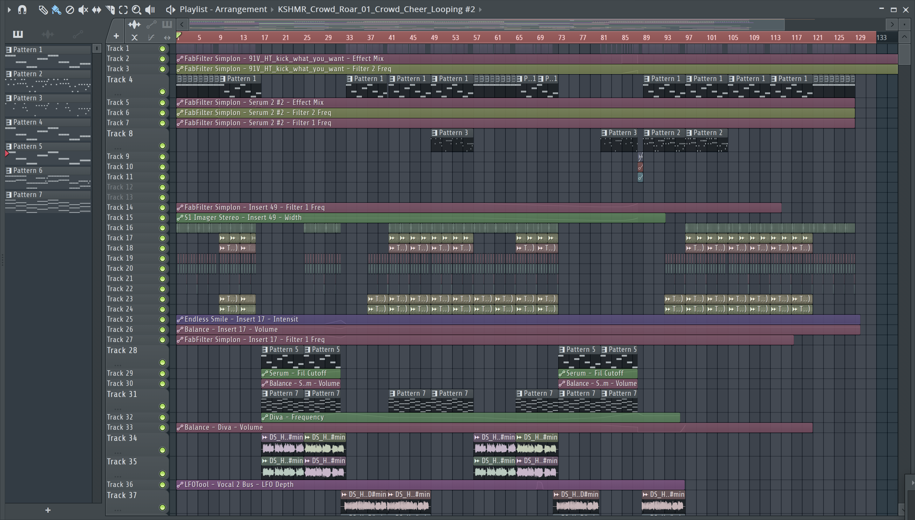
Task: Choose the Select marquee tool
Action: pyautogui.click(x=123, y=10)
